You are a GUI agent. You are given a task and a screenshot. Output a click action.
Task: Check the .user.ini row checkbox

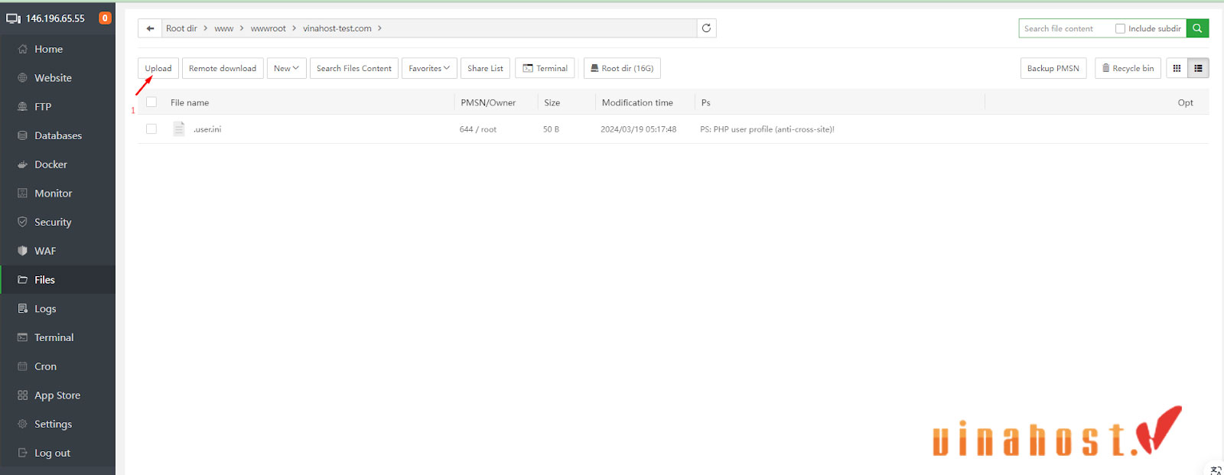click(151, 129)
